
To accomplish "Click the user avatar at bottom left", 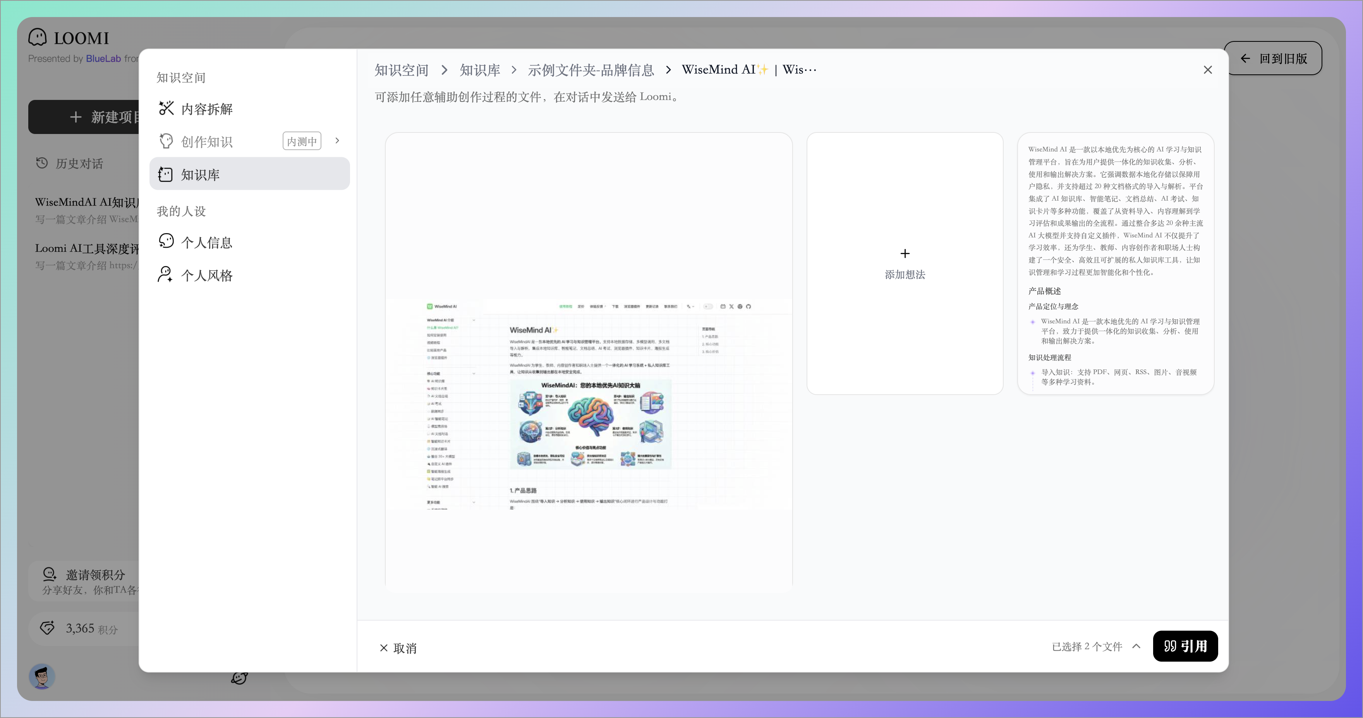I will [x=42, y=676].
